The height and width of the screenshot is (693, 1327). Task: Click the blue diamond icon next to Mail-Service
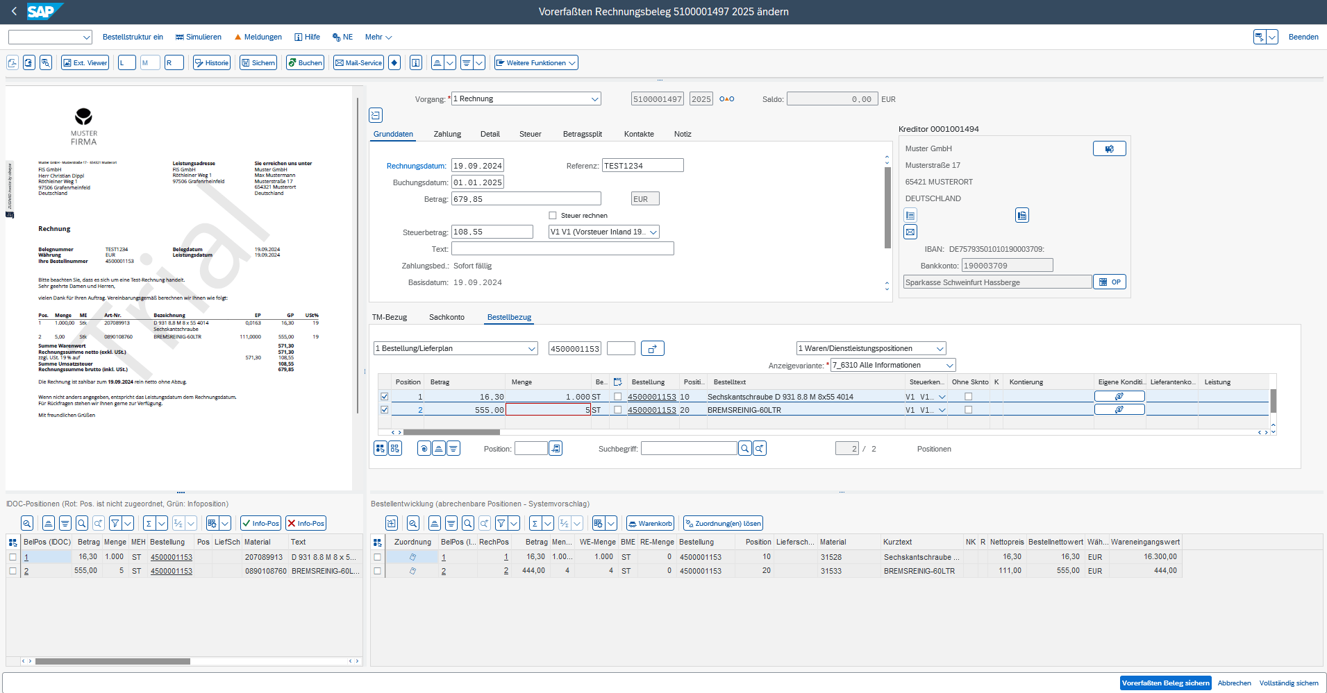click(394, 62)
